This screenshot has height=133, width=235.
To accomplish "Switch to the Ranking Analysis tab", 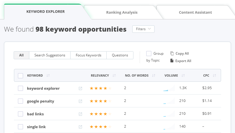I will [122, 13].
